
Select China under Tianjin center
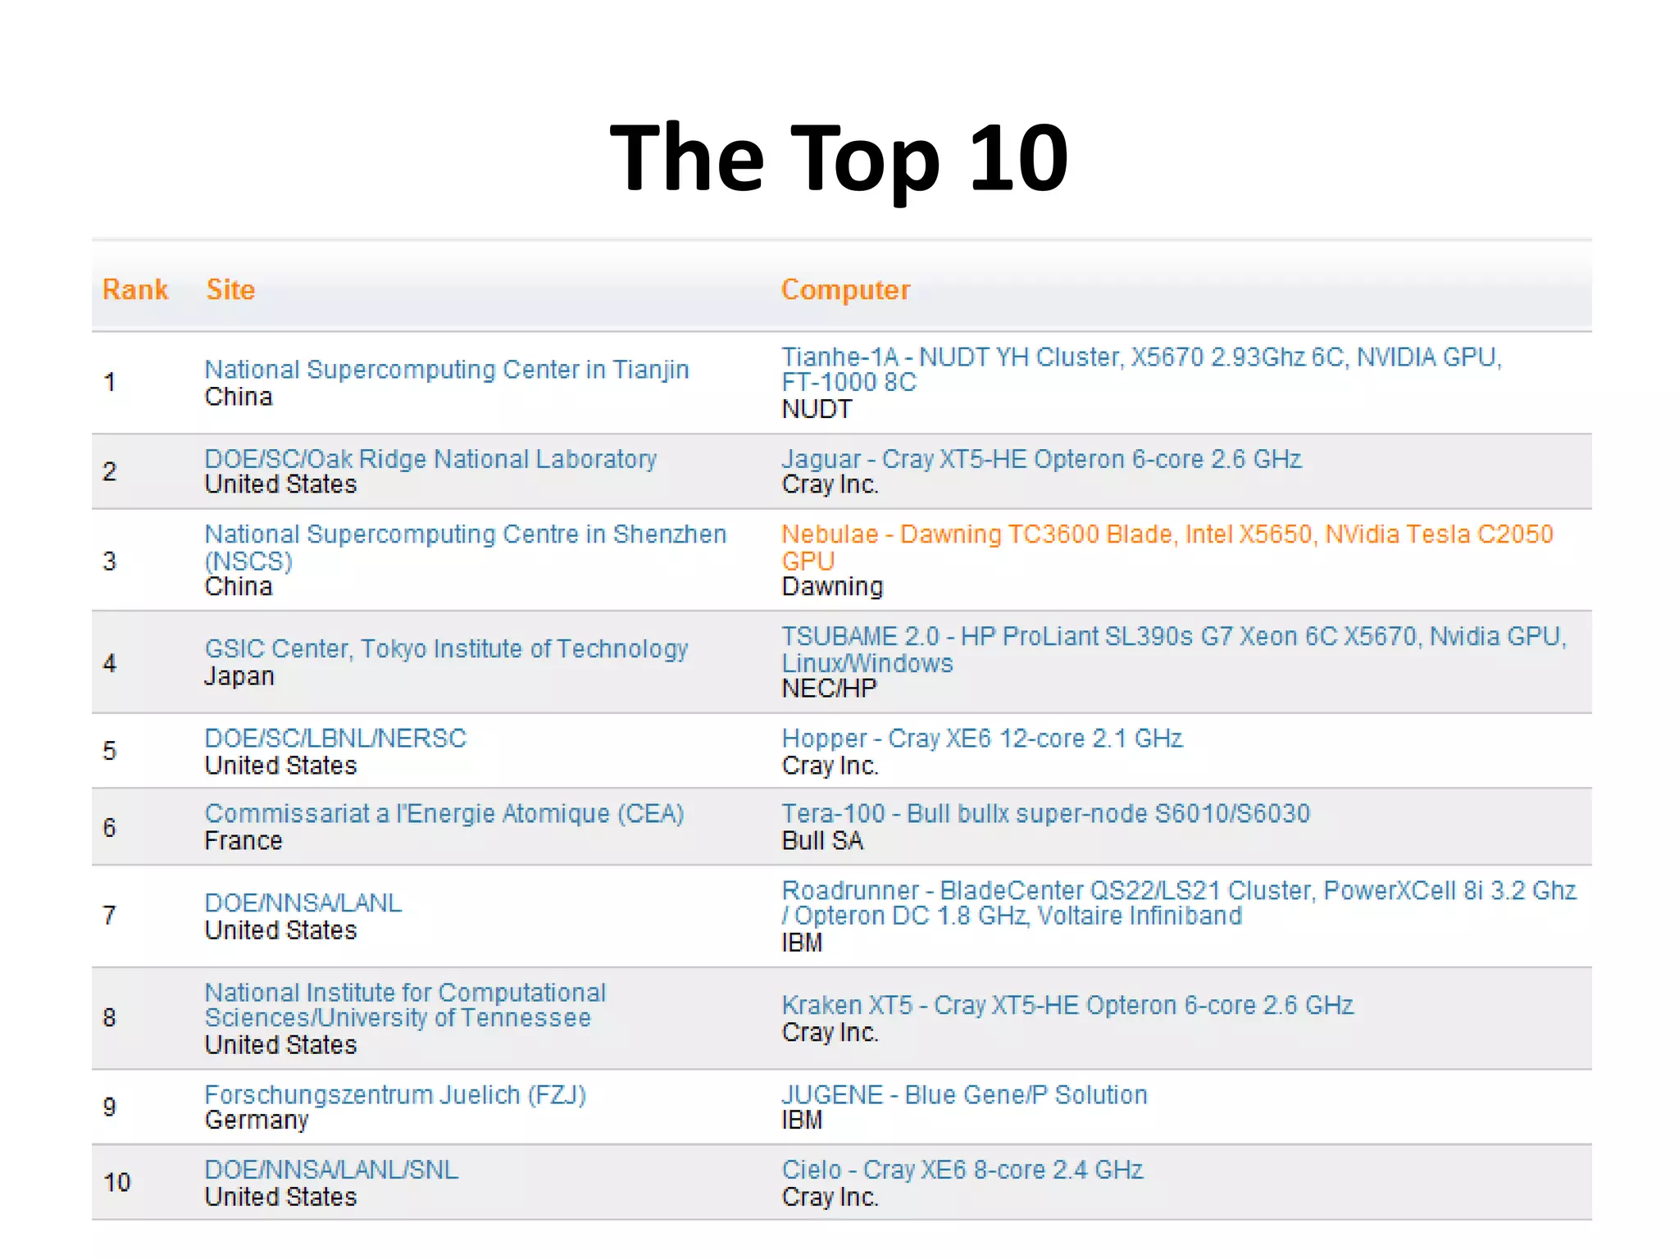pos(239,397)
